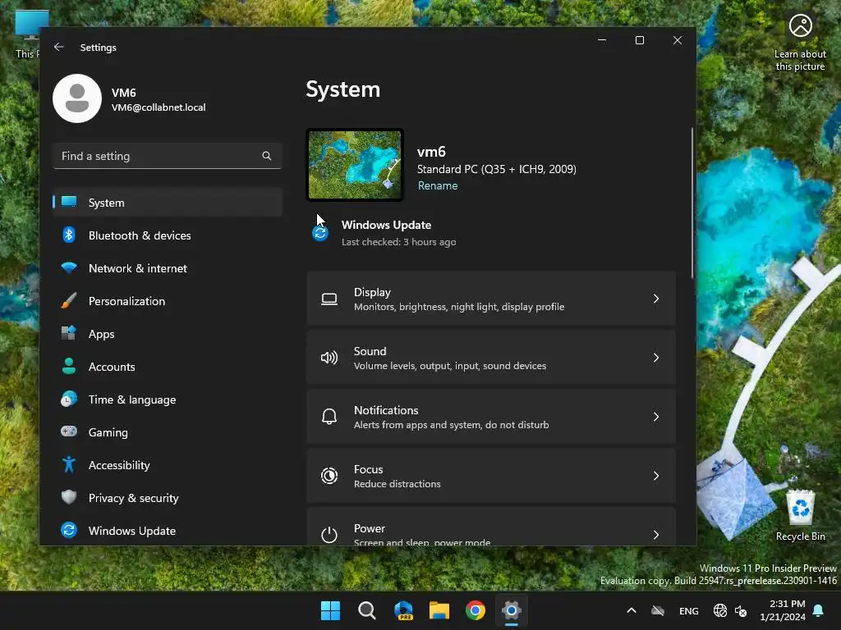Click the ENG language indicator
This screenshot has width=841, height=630.
click(689, 610)
